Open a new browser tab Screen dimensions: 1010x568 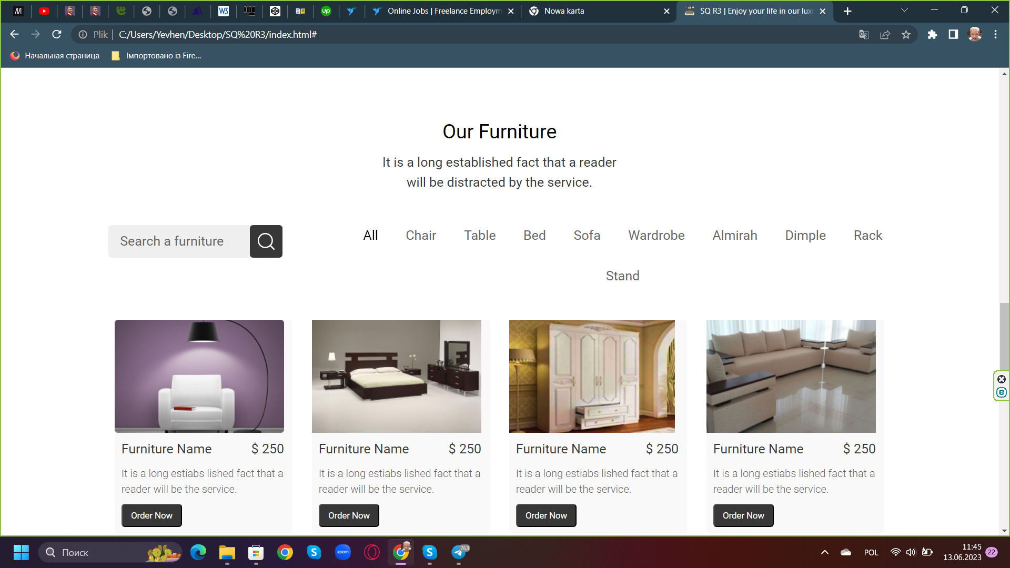(847, 11)
